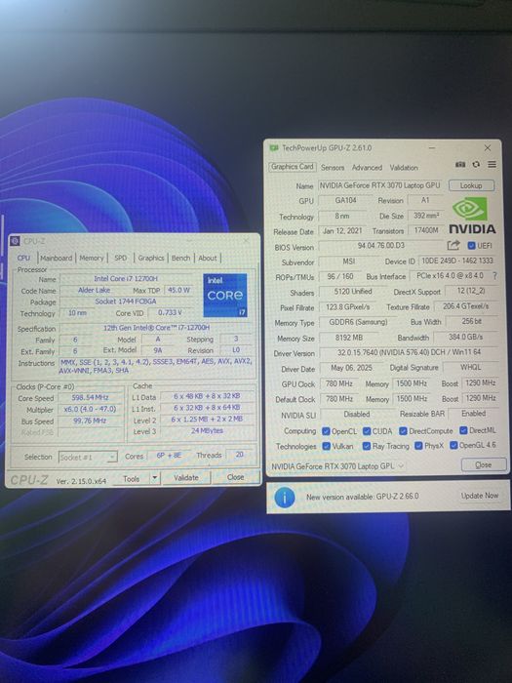The image size is (512, 683).
Task: Toggle the CUDA checkbox
Action: pos(367,431)
